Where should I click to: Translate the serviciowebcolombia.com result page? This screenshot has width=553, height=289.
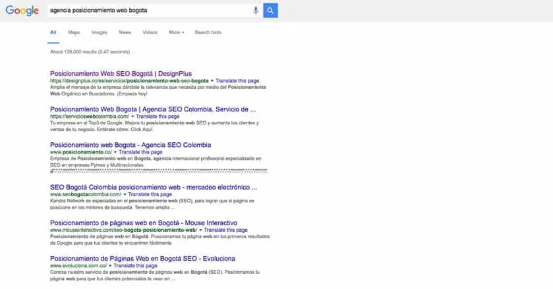(158, 117)
